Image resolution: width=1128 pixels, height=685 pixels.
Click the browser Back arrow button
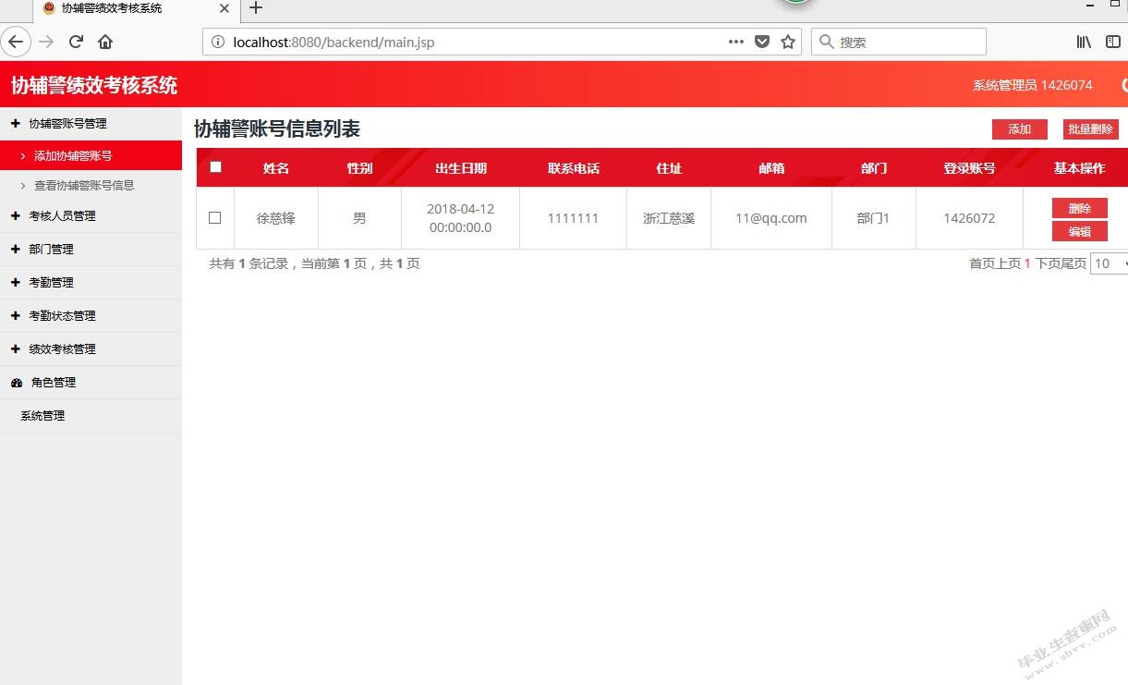click(16, 42)
